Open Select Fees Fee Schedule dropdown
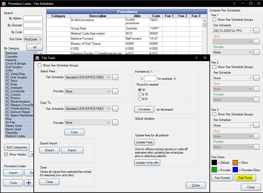Image resolution: width=263 pixels, height=193 pixels. (88, 77)
